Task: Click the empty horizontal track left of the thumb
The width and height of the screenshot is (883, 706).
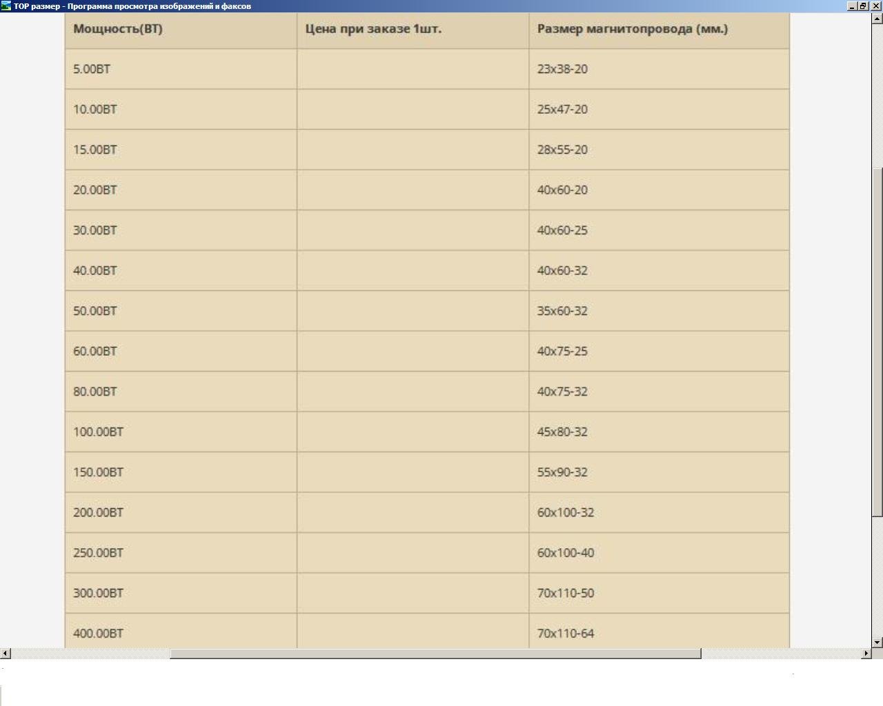Action: click(90, 653)
